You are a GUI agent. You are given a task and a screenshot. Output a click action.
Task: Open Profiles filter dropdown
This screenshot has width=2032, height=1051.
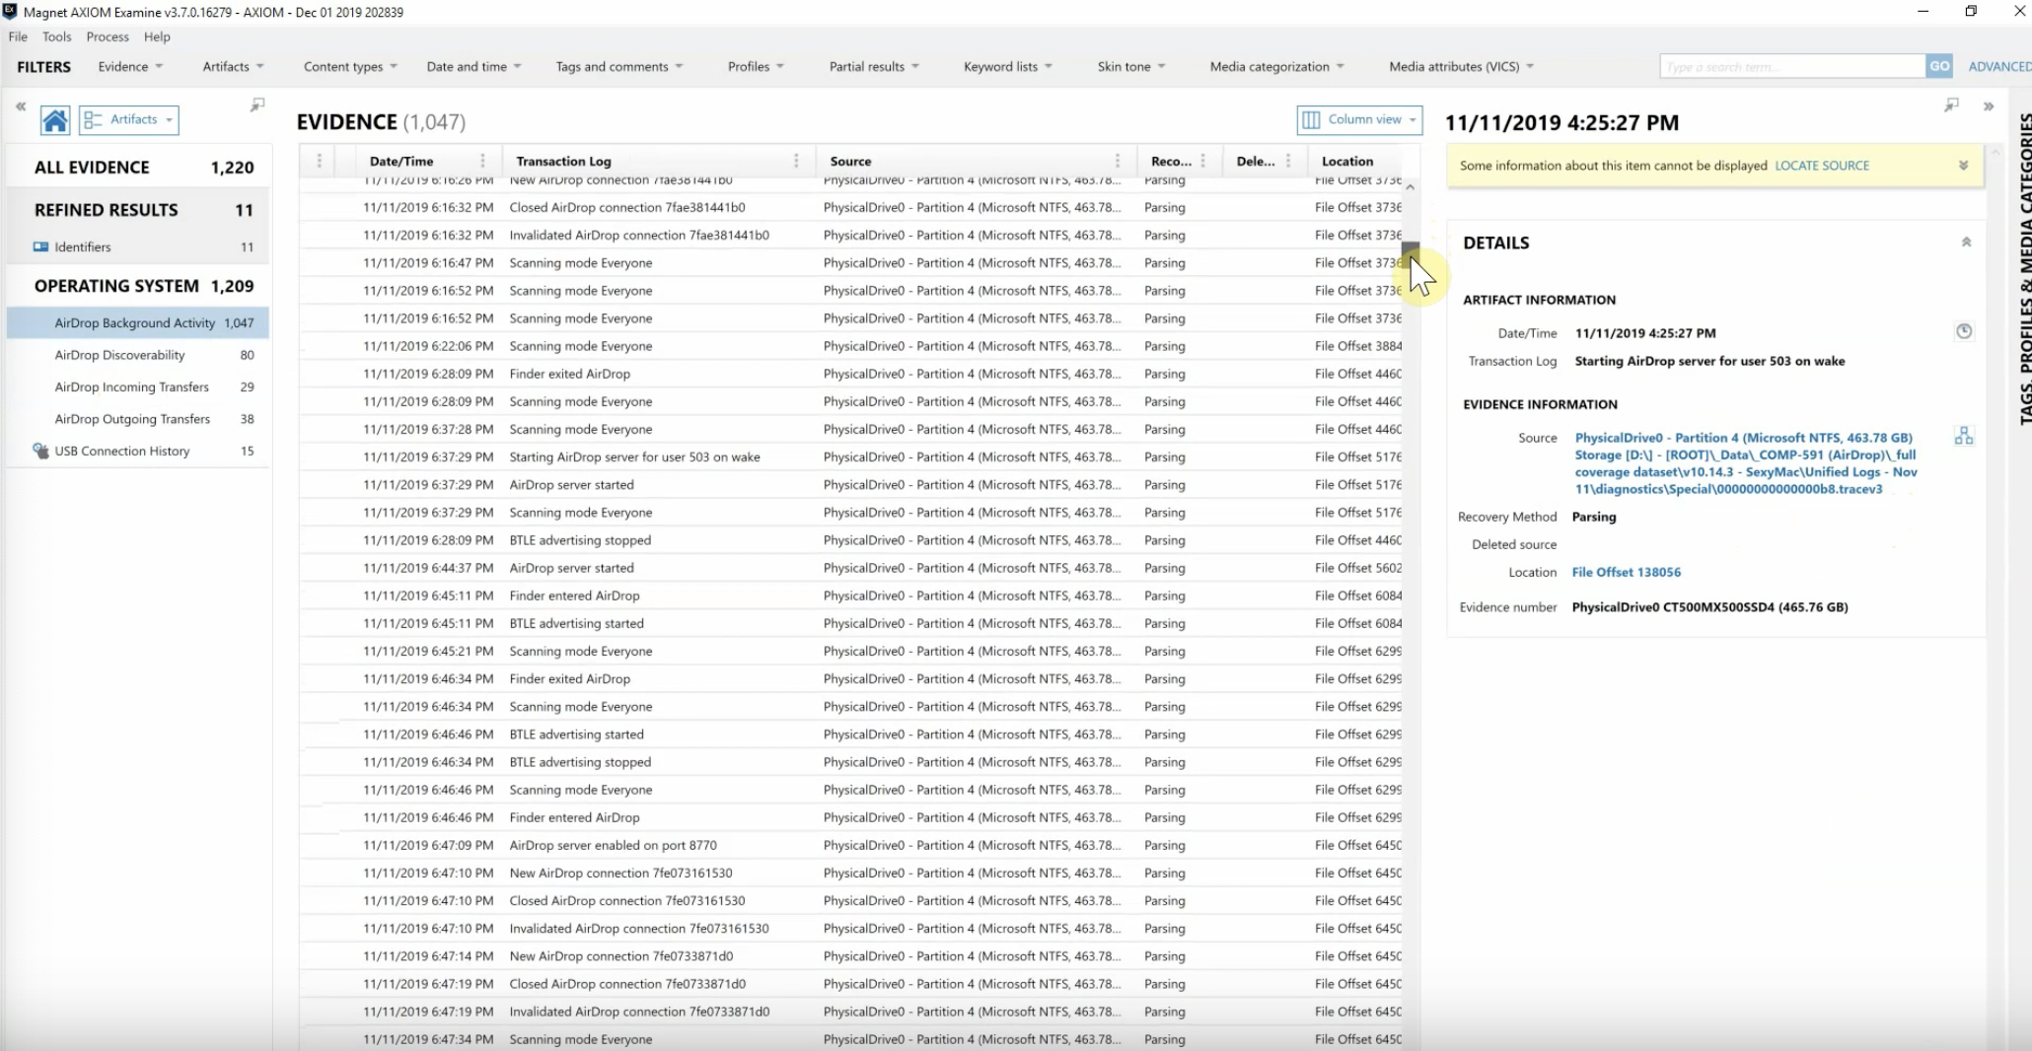tap(756, 67)
